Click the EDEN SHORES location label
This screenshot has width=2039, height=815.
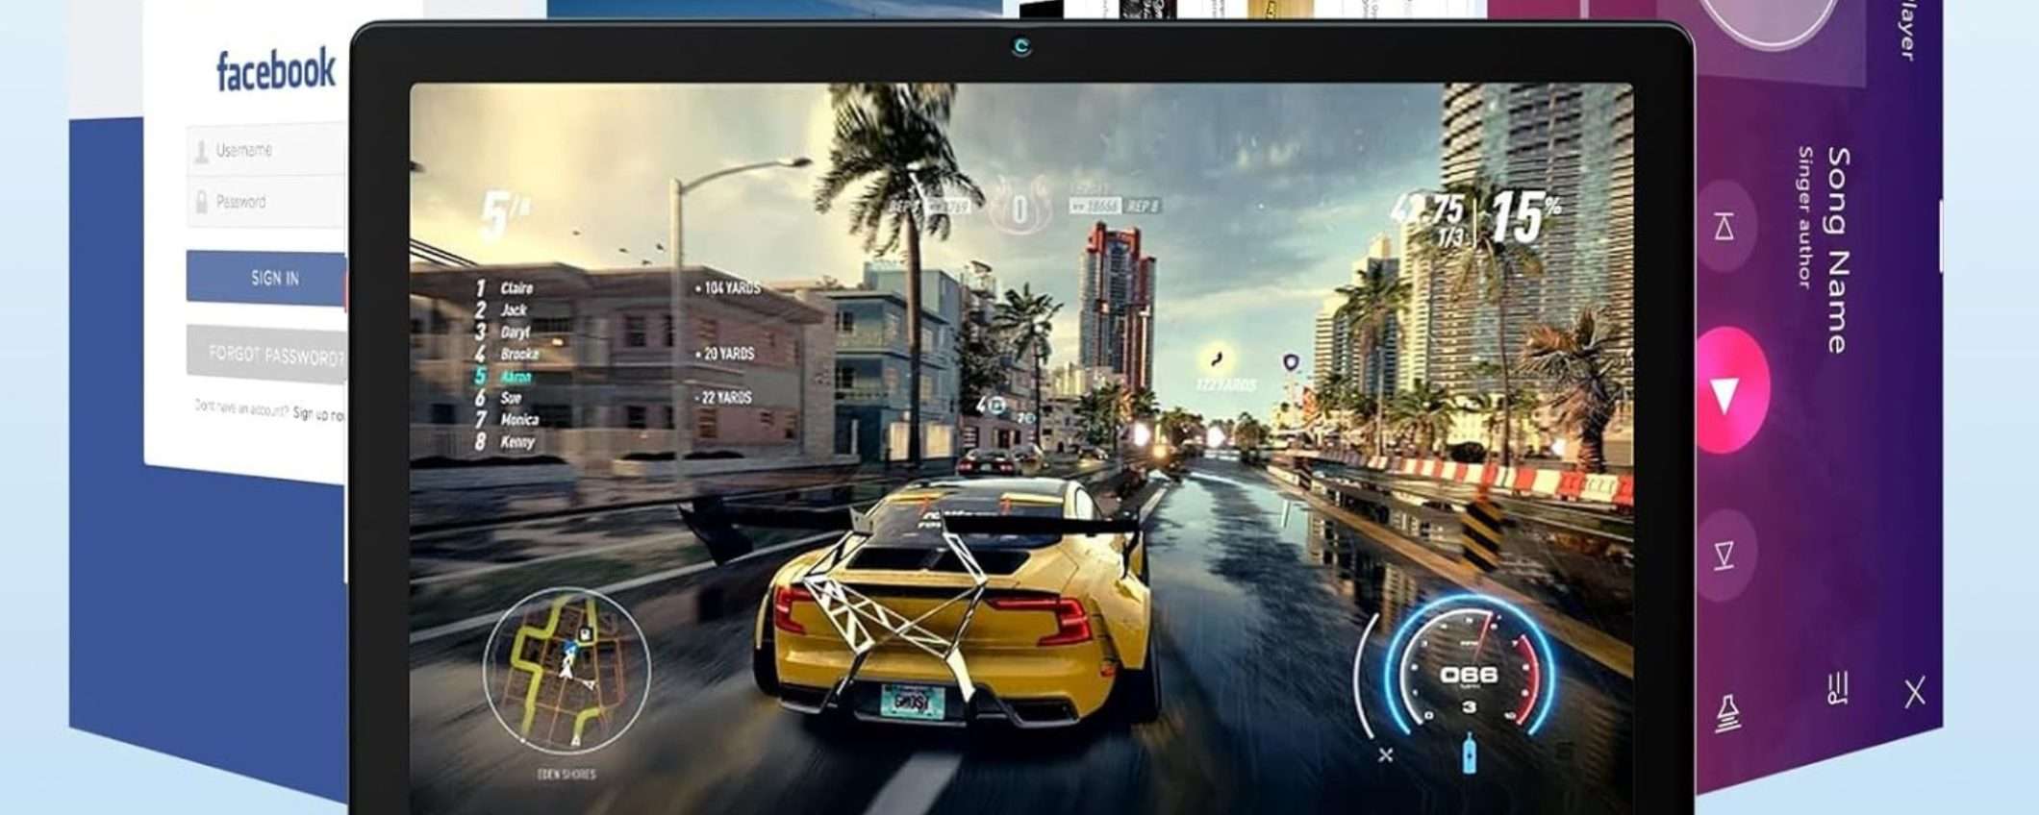pos(566,774)
